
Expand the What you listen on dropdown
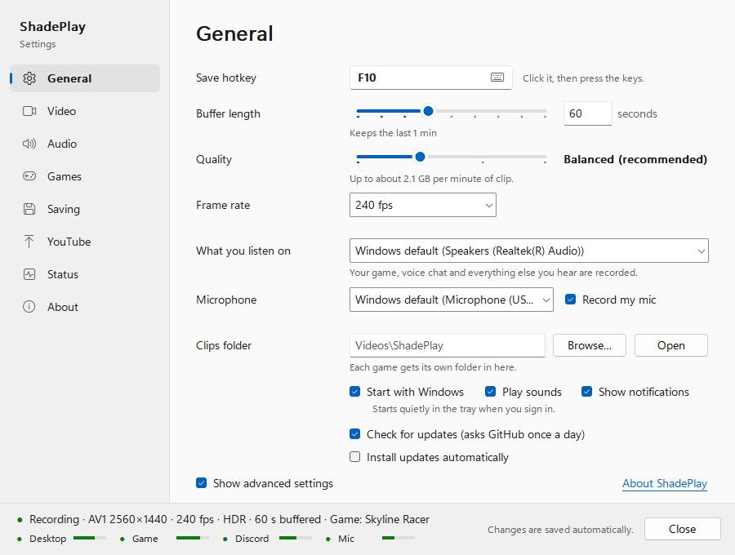point(528,251)
